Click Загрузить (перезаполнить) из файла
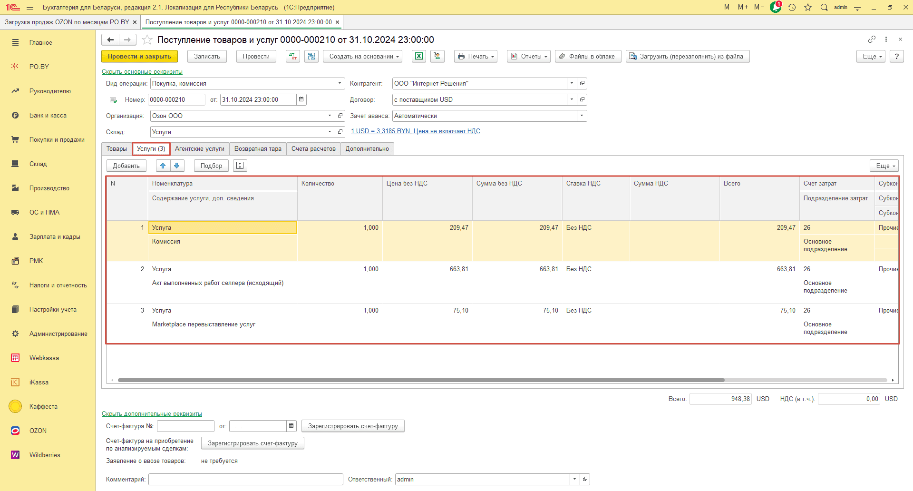The width and height of the screenshot is (913, 491). tap(688, 56)
